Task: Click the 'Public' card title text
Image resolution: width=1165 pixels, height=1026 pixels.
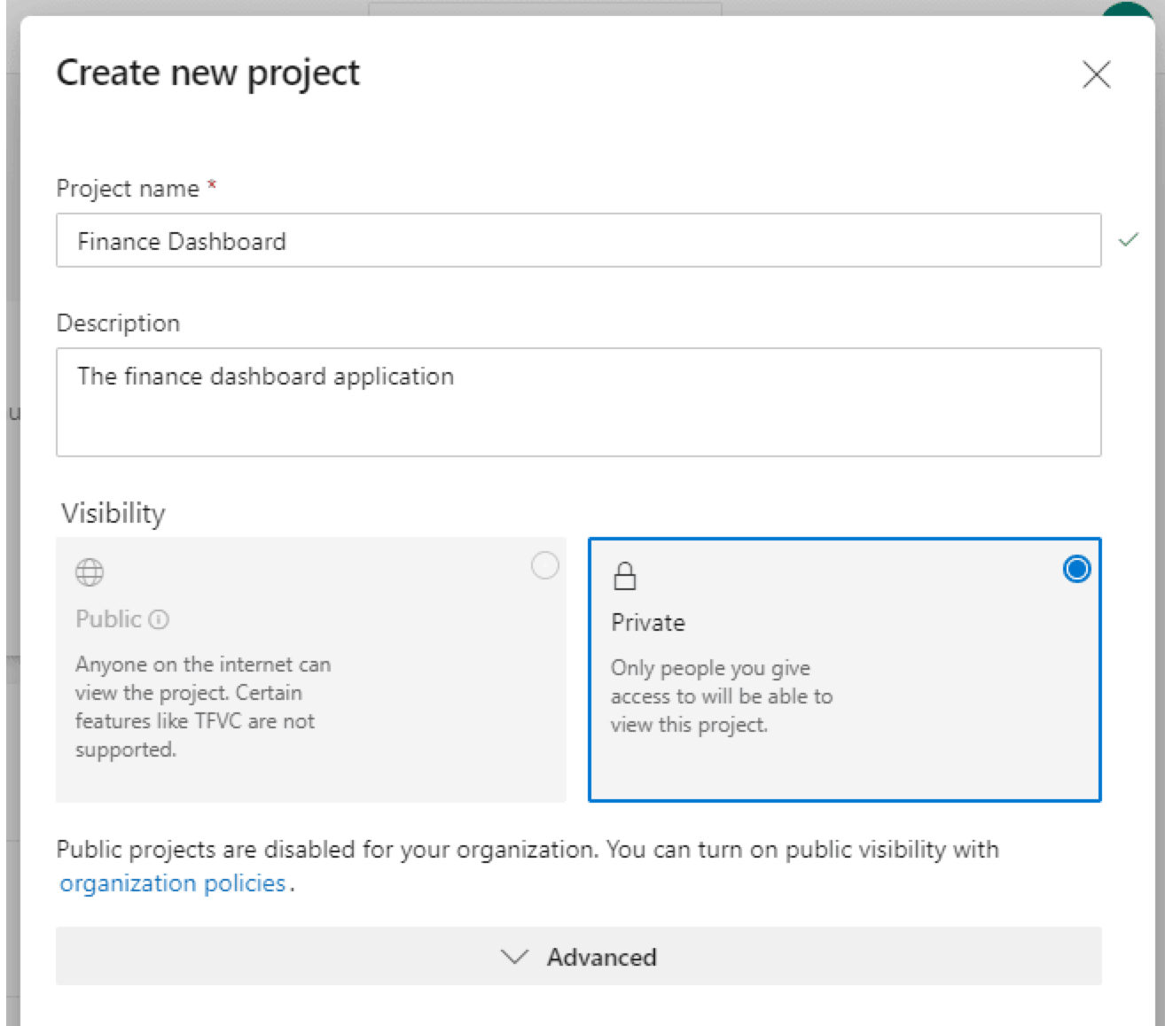Action: click(108, 619)
